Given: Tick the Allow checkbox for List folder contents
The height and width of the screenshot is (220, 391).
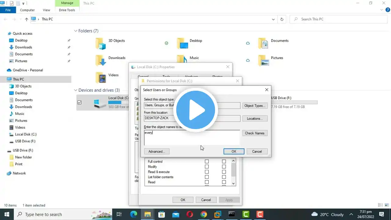Looking at the screenshot, I should [207, 177].
